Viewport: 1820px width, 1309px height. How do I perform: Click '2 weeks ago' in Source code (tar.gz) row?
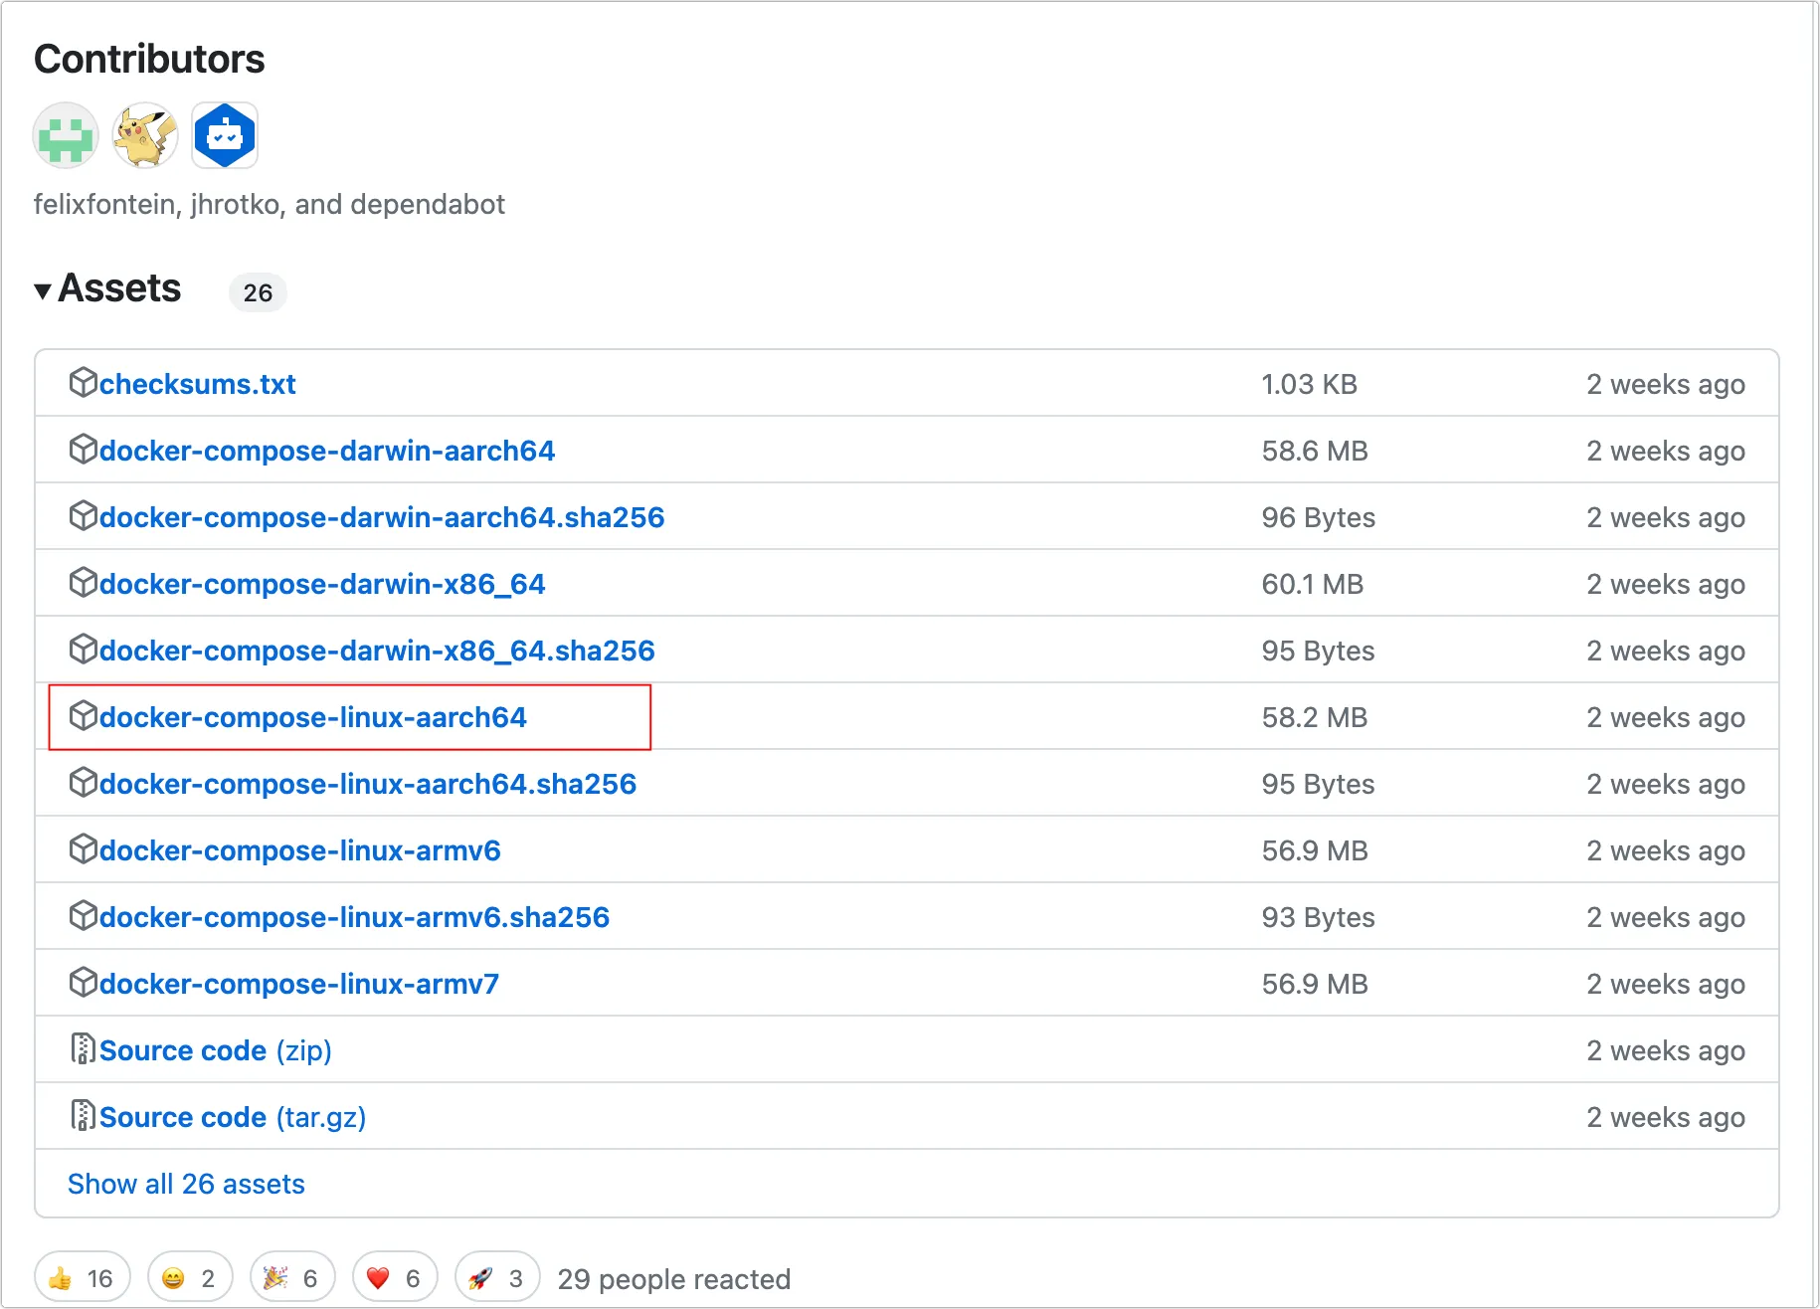click(1666, 1117)
